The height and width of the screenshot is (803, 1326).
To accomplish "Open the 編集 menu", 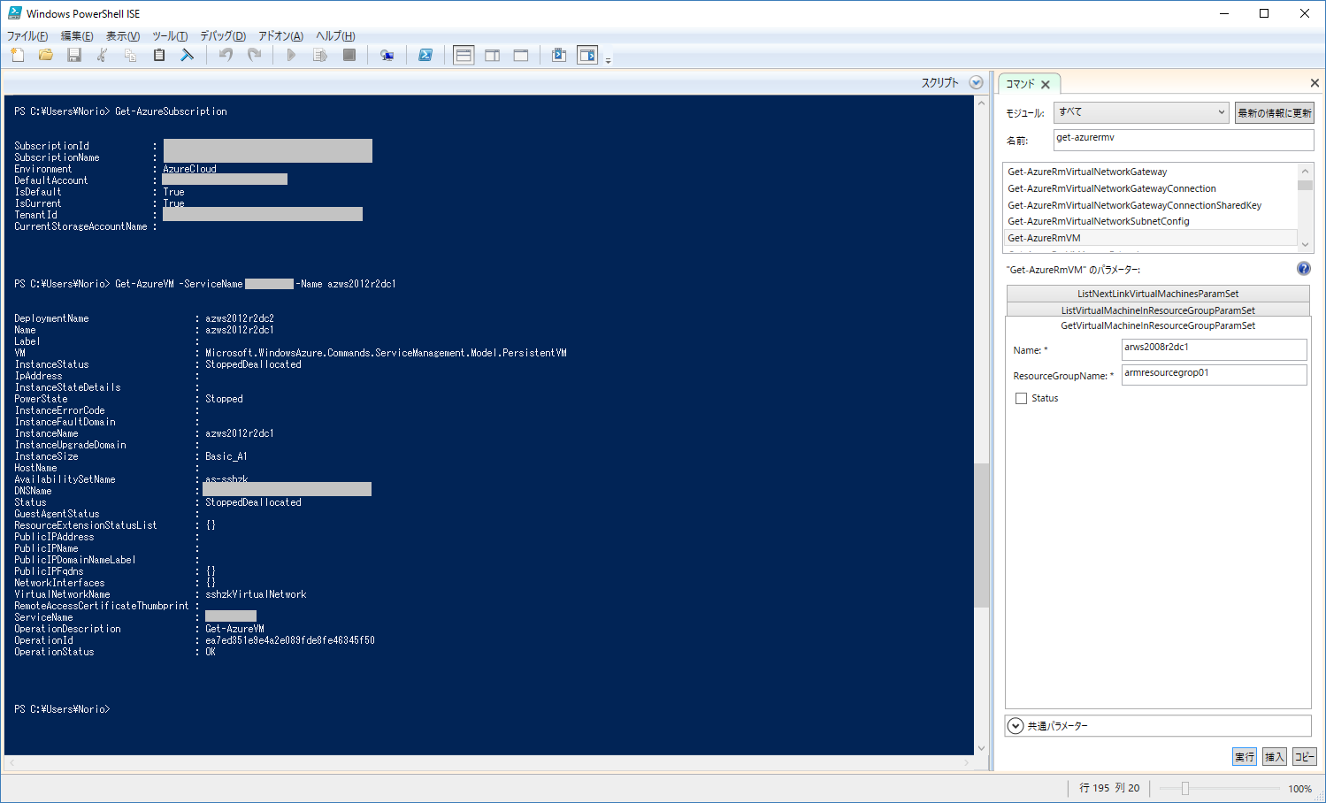I will pos(77,36).
